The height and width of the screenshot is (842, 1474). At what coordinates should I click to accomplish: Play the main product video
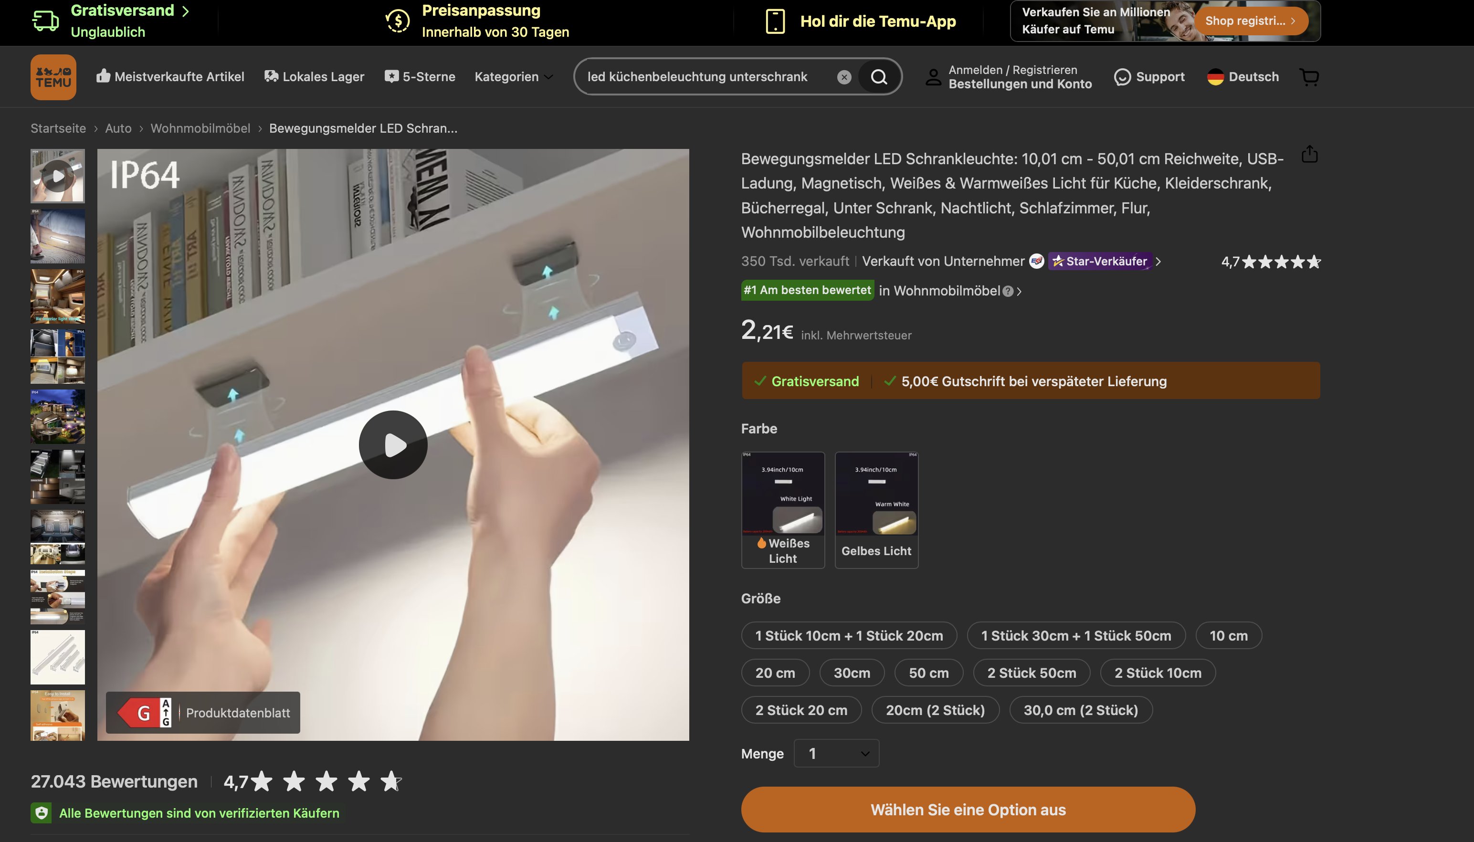click(393, 445)
